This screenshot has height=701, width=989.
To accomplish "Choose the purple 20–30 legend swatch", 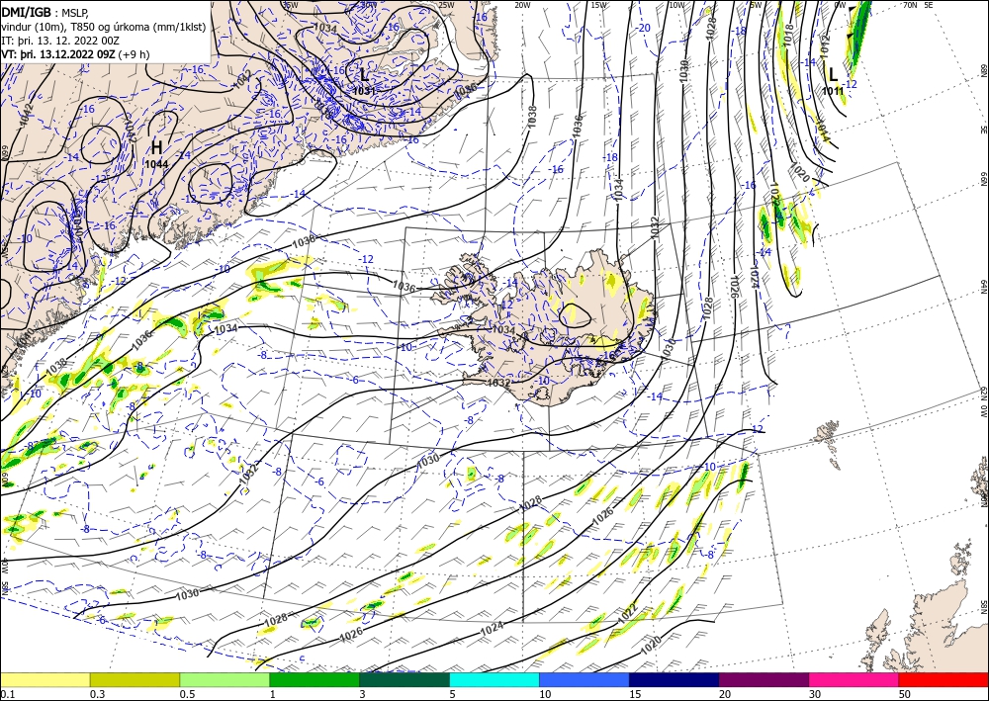I will (x=764, y=679).
